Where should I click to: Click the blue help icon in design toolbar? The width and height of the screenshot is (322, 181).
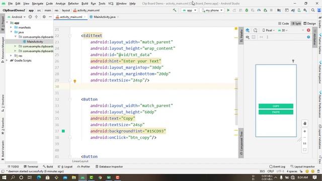(x=308, y=37)
